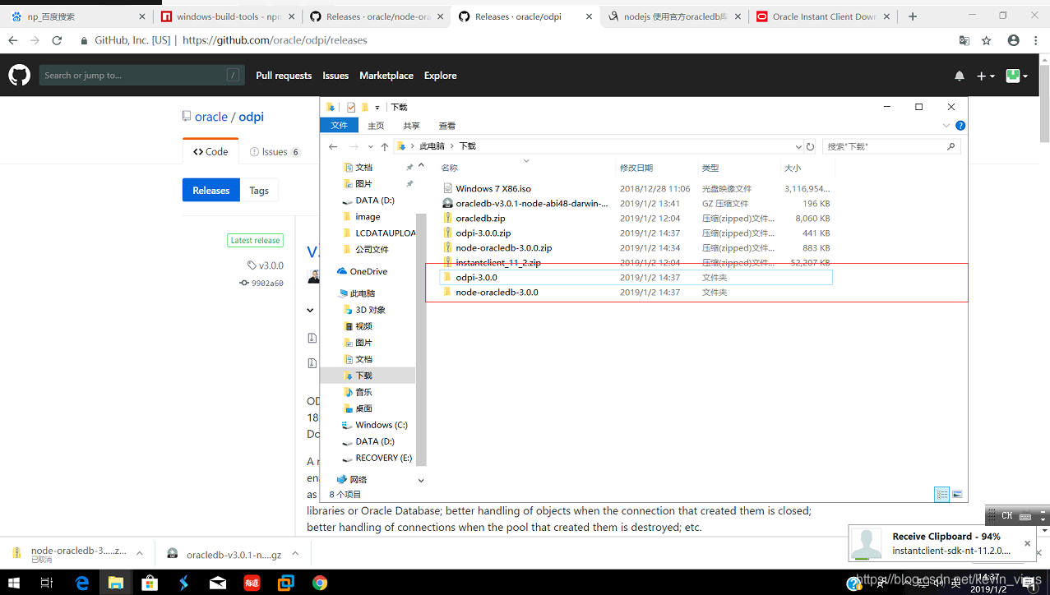Open options arrow for oracledb-v3.0.1 download
Screen dimensions: 1050x595
pos(295,554)
